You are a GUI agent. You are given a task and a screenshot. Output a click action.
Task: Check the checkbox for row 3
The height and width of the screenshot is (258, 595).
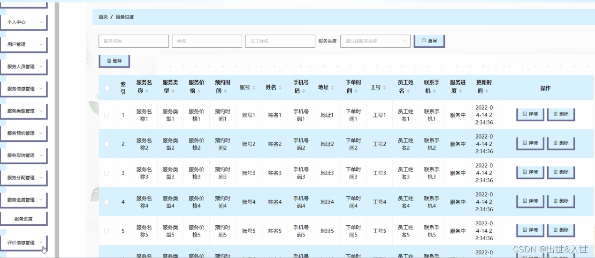pyautogui.click(x=107, y=173)
